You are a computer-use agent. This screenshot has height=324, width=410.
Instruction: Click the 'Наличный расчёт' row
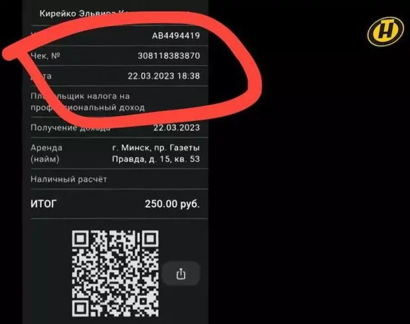point(119,179)
